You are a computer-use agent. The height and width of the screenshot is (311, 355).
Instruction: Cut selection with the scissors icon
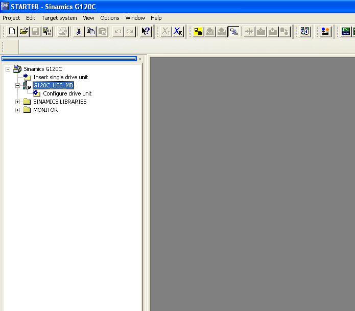[x=79, y=31]
